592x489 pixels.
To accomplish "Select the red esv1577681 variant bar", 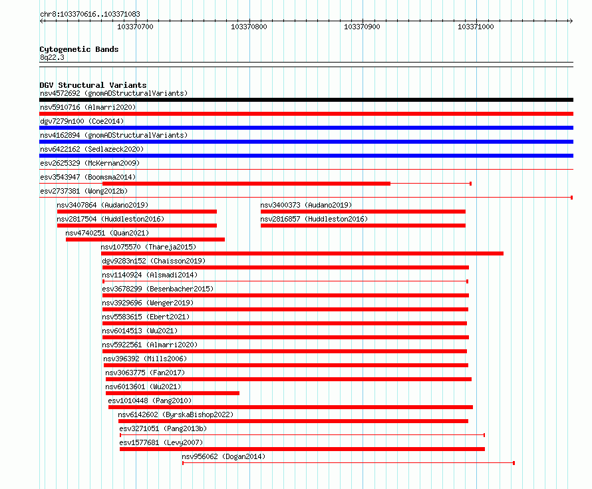I will (x=303, y=449).
